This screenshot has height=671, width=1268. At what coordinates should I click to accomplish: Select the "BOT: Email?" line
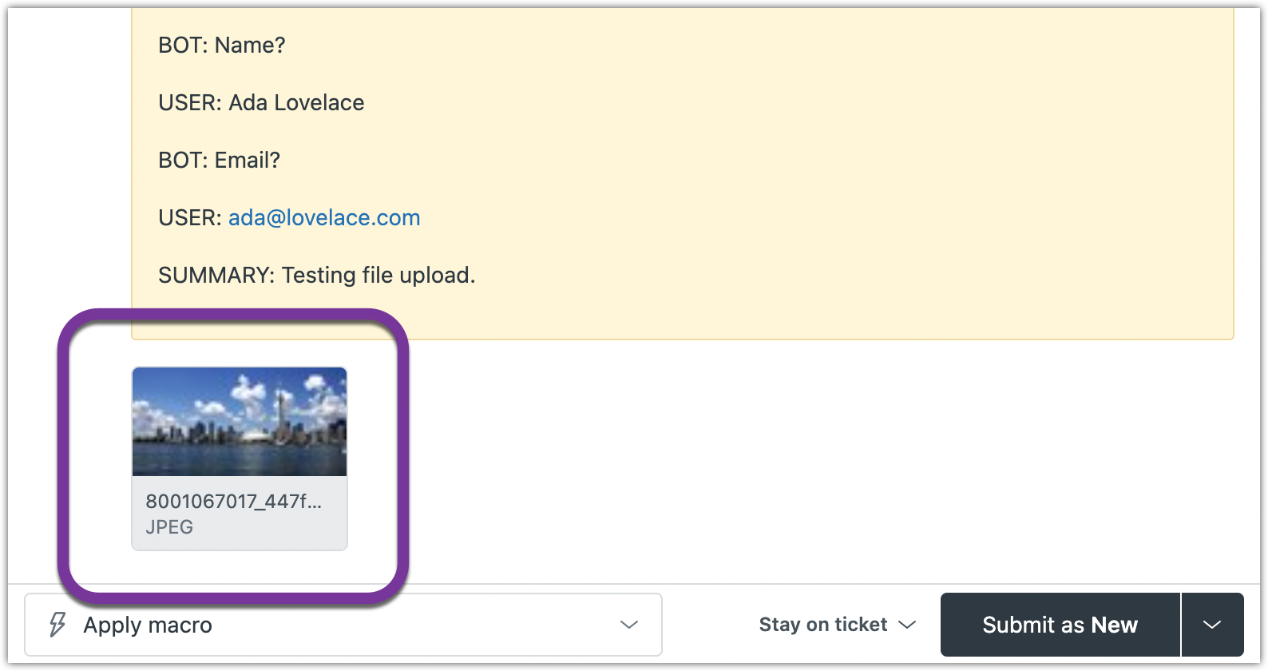click(x=219, y=161)
